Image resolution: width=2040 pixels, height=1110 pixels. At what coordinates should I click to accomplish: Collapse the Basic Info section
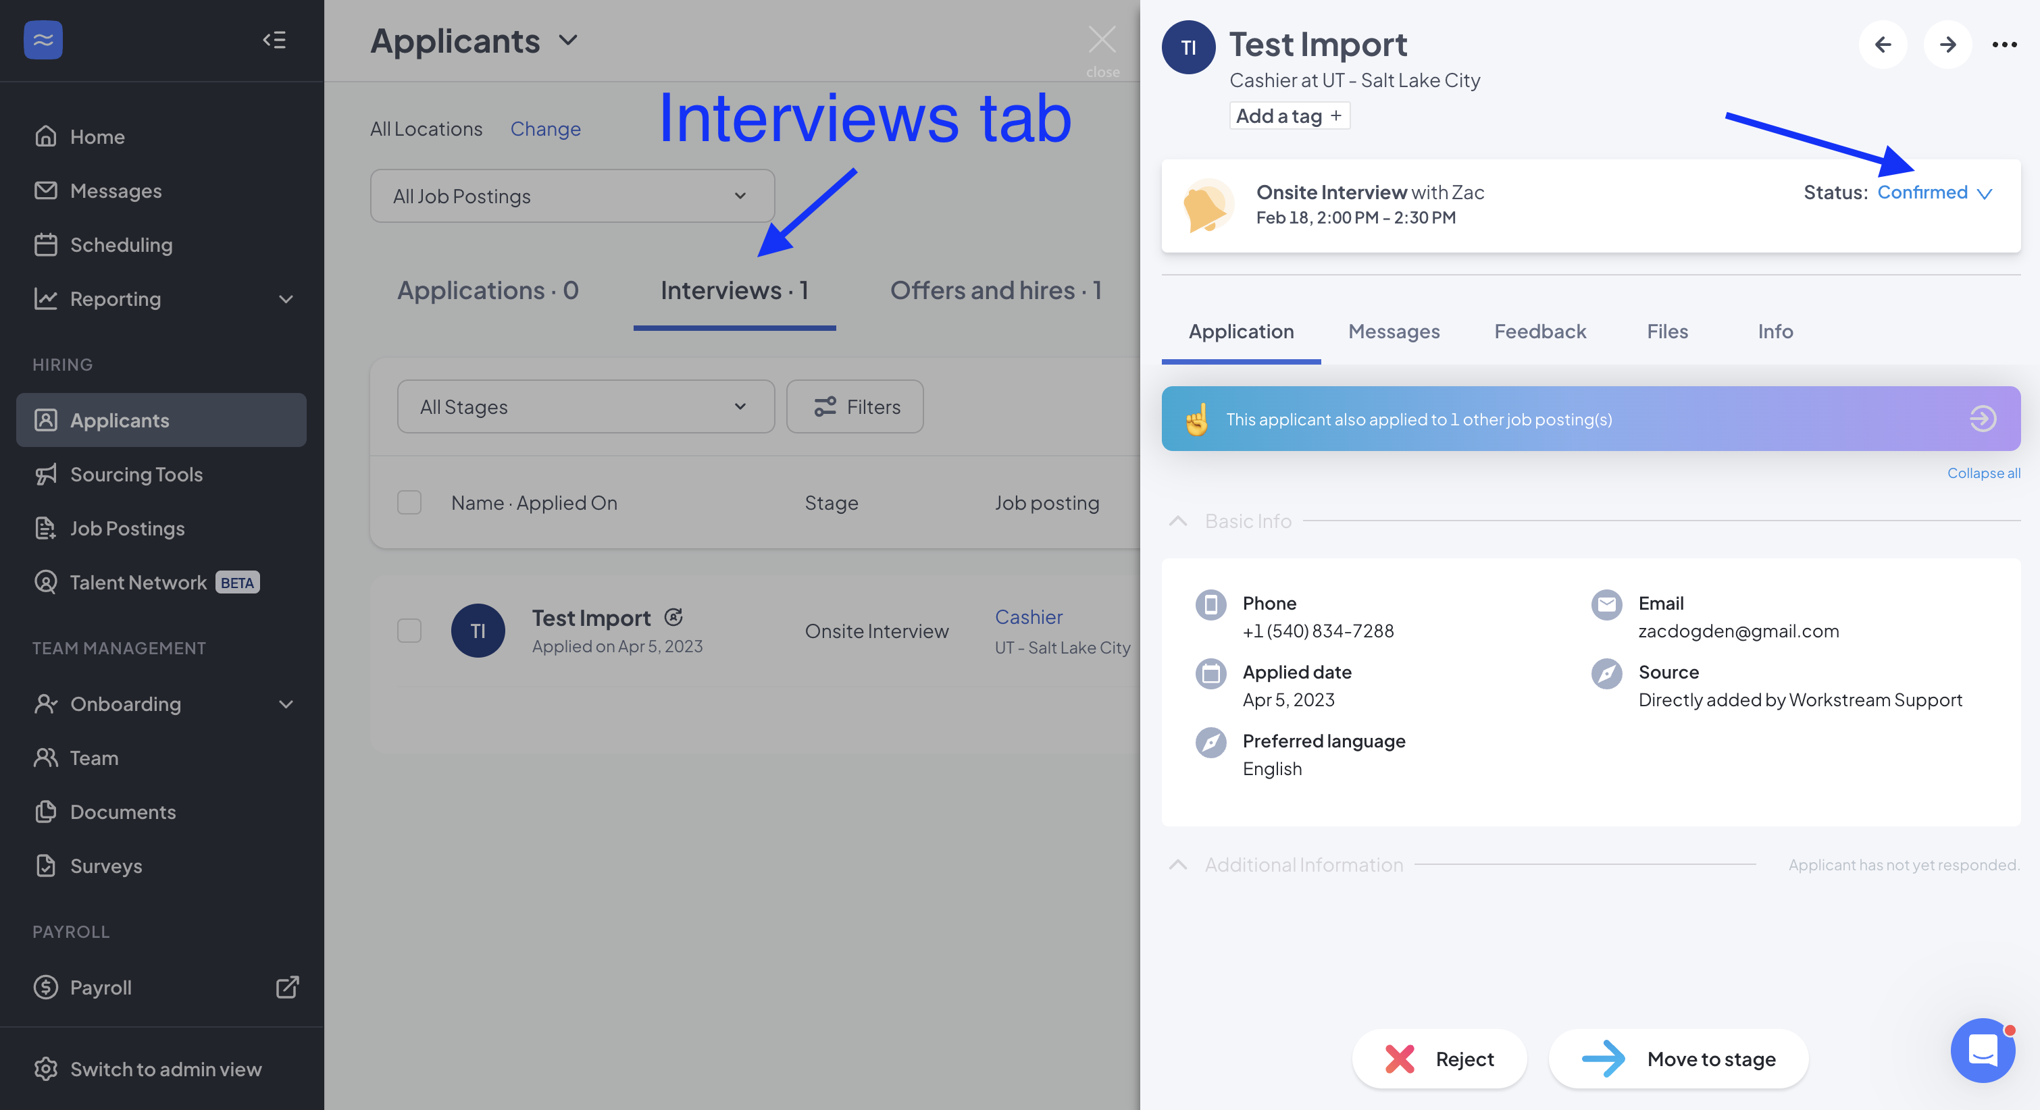tap(1177, 521)
